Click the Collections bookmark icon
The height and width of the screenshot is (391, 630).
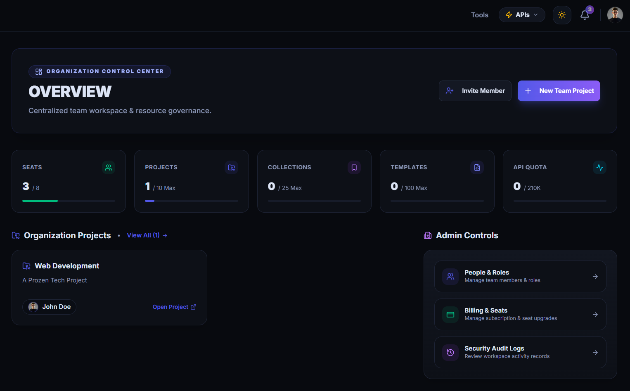pos(354,168)
